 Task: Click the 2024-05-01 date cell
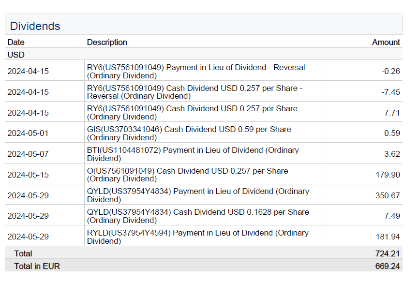[x=28, y=133]
